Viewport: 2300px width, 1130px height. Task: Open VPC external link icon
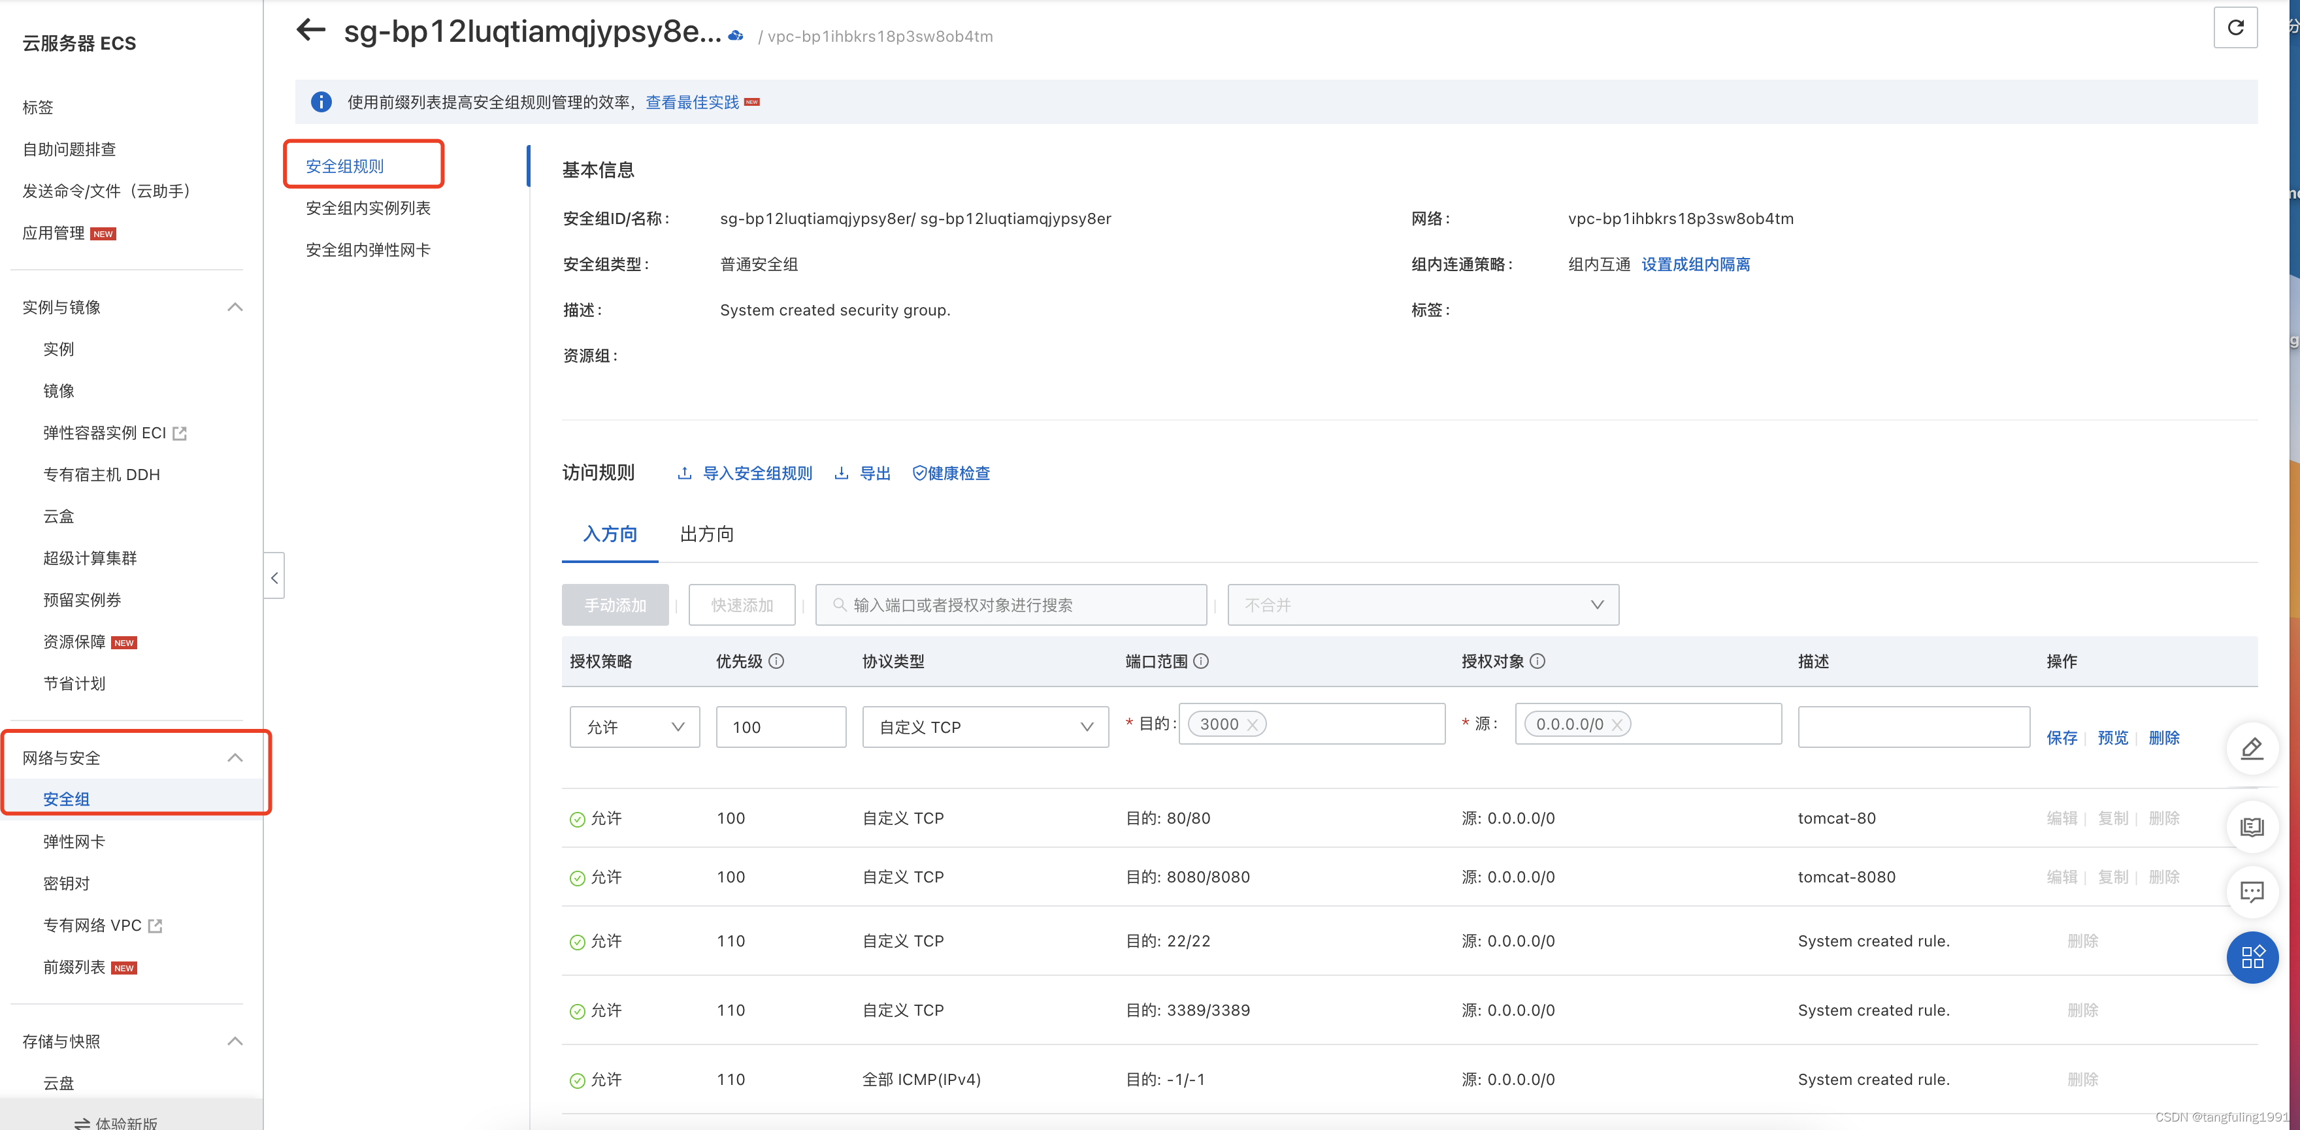click(156, 926)
